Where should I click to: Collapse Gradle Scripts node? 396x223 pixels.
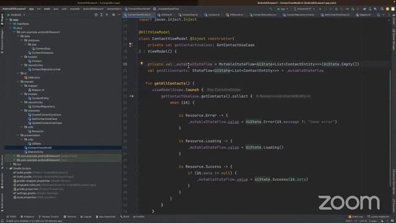click(7, 168)
